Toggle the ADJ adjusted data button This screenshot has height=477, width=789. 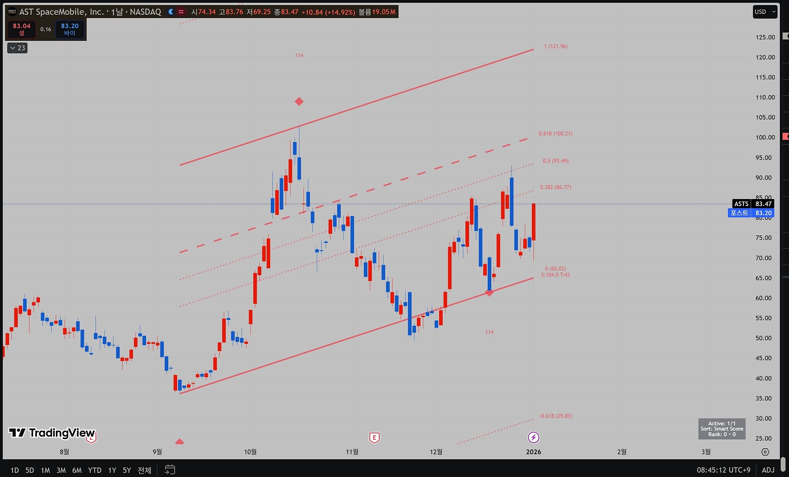768,470
